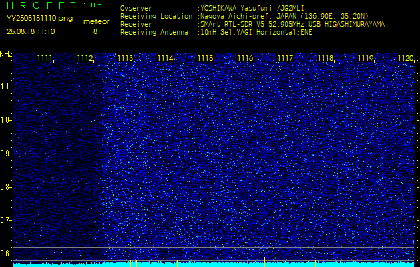Click the 1113 time axis label
This screenshot has height=267, width=420.
(125, 58)
